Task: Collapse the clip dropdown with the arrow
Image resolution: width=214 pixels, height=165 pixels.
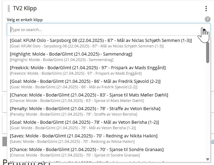Action: tap(204, 30)
